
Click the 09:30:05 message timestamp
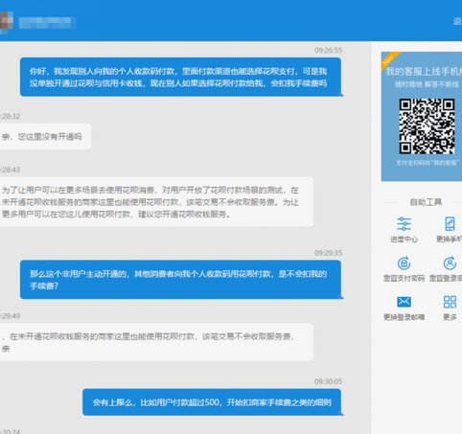328,381
